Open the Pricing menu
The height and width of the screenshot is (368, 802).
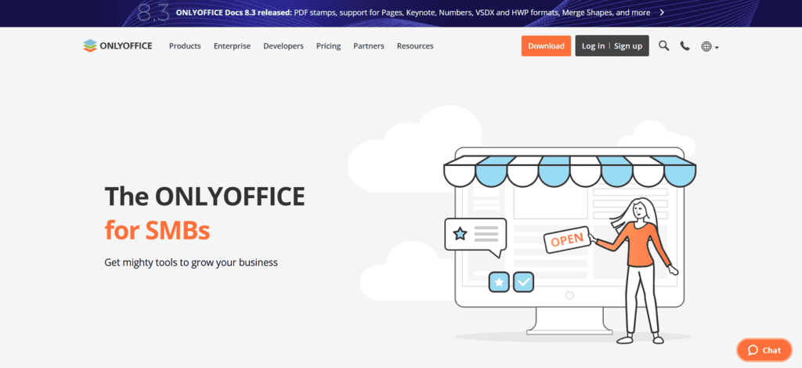tap(328, 46)
